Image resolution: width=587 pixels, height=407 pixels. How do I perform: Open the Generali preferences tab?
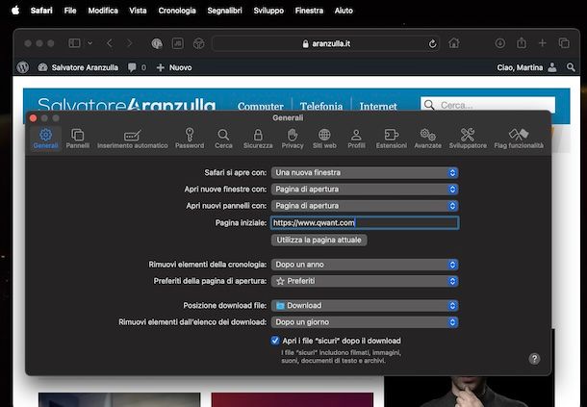[45, 139]
